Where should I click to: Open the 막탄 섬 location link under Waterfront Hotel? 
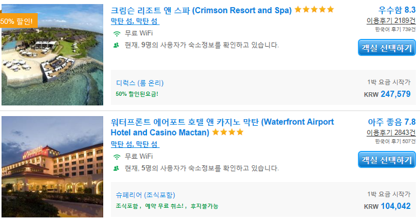[x=135, y=144]
